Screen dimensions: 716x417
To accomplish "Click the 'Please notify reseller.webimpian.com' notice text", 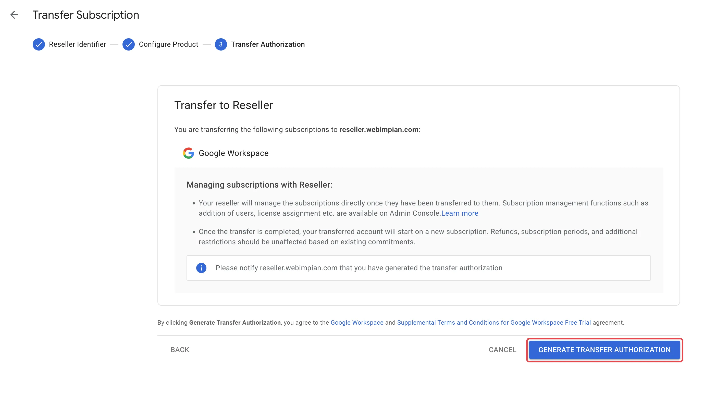I will (359, 268).
